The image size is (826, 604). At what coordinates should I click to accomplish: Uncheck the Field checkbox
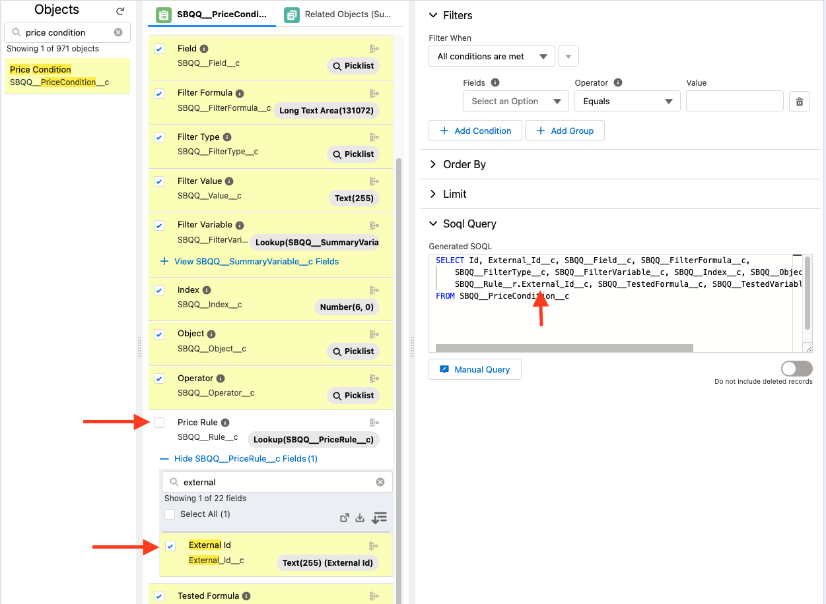(159, 49)
